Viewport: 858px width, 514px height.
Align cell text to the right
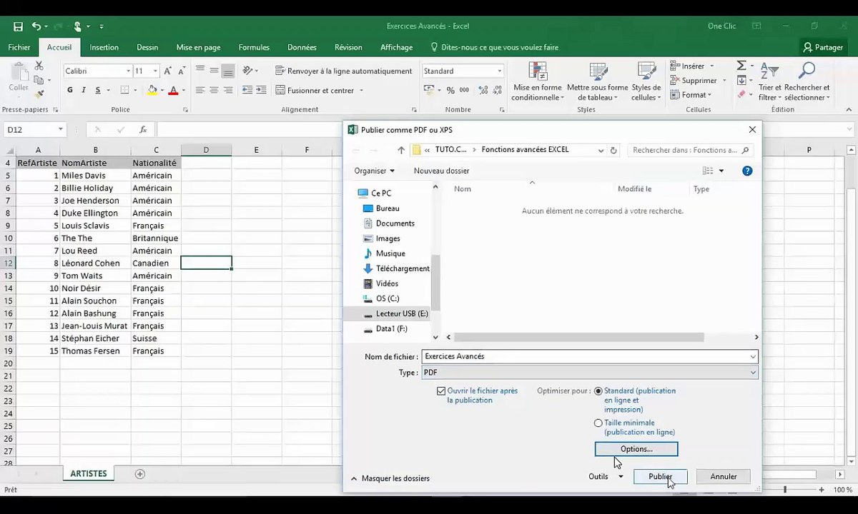click(228, 91)
